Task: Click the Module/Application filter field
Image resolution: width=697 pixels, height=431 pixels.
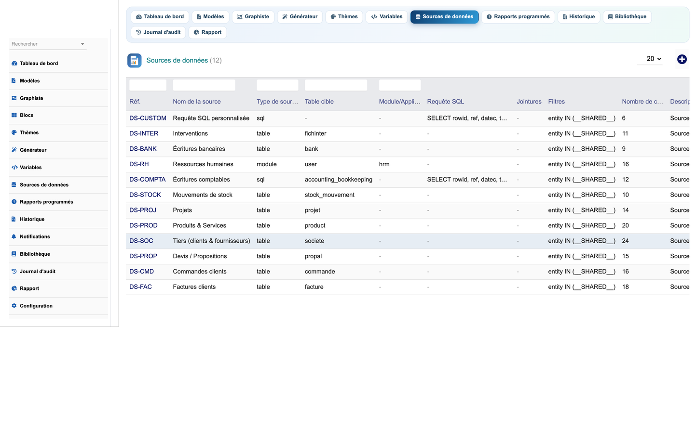Action: pyautogui.click(x=400, y=85)
